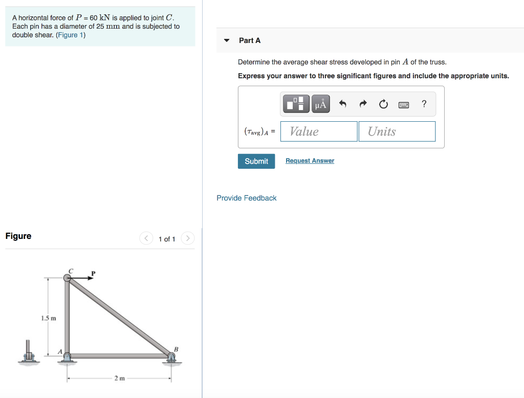Reset the answer box with circular arrow icon

(x=383, y=103)
